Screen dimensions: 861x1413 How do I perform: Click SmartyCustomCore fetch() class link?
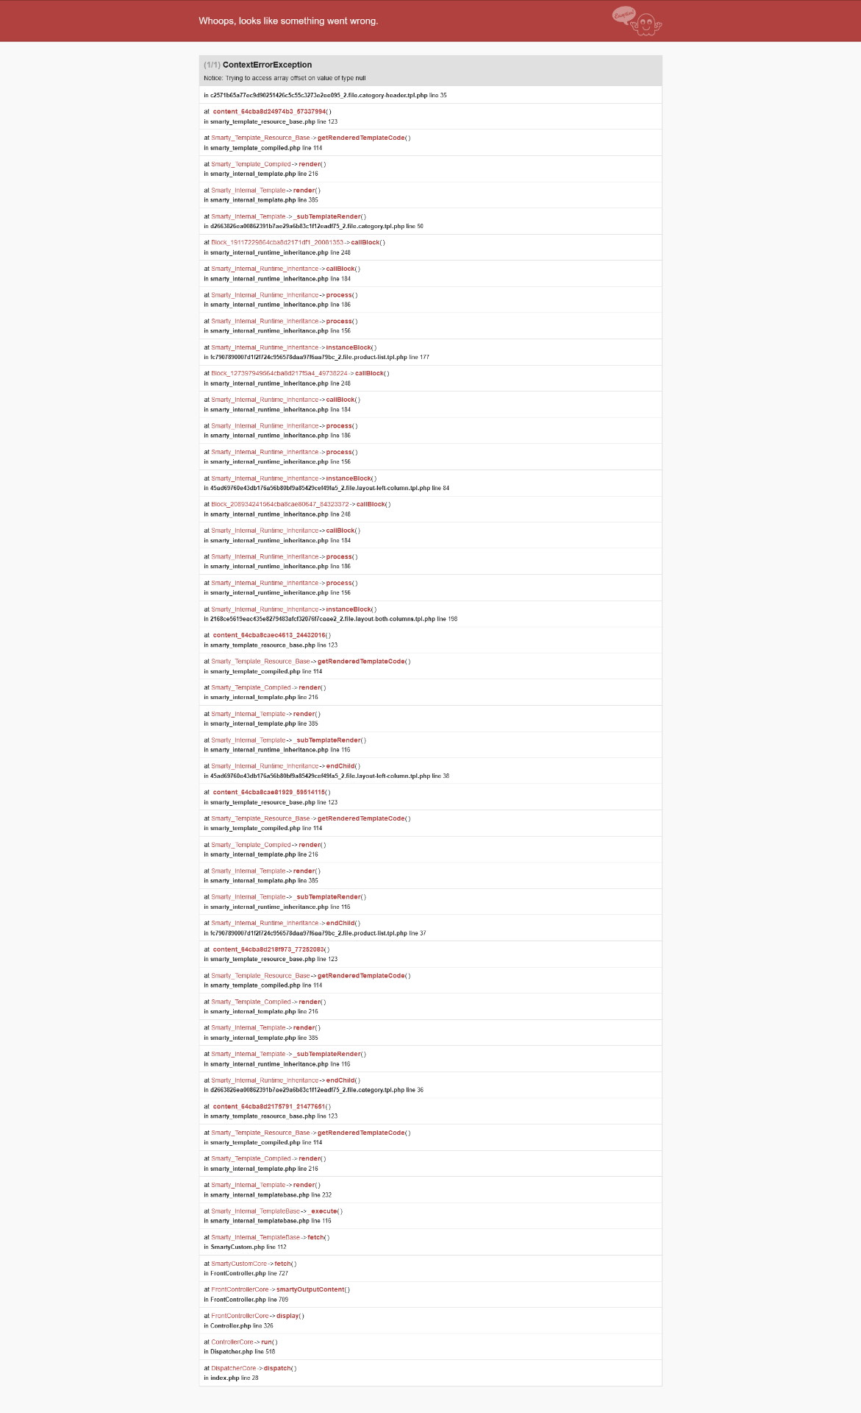coord(239,1264)
